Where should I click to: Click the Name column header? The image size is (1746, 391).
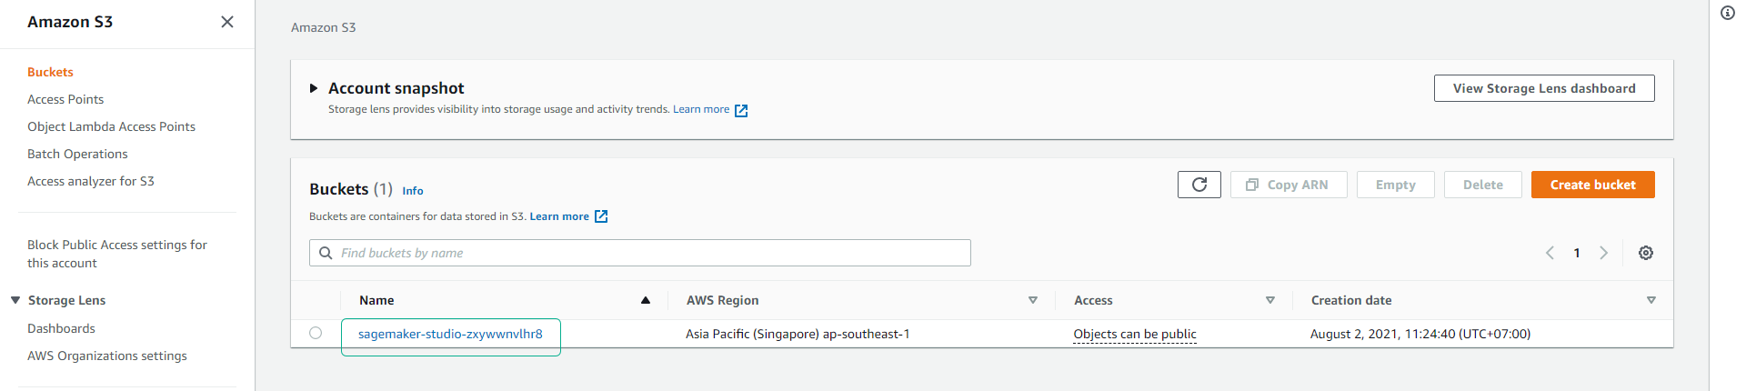(376, 300)
